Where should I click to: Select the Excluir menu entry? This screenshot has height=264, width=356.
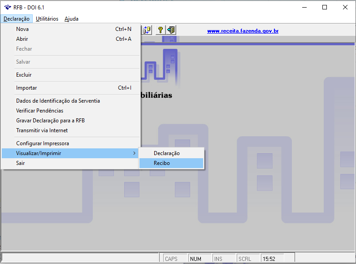coord(70,75)
